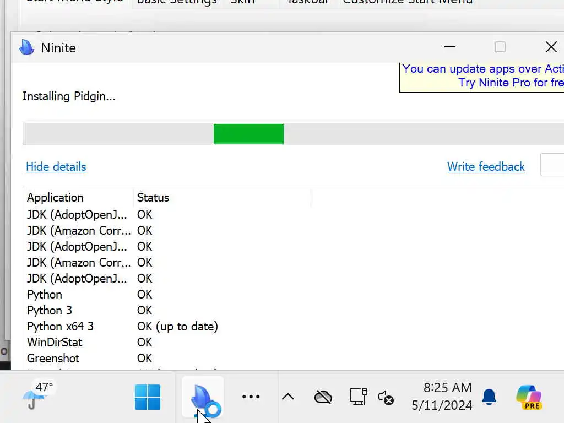Open the weather widget showing 47°
The height and width of the screenshot is (423, 564).
pos(39,397)
